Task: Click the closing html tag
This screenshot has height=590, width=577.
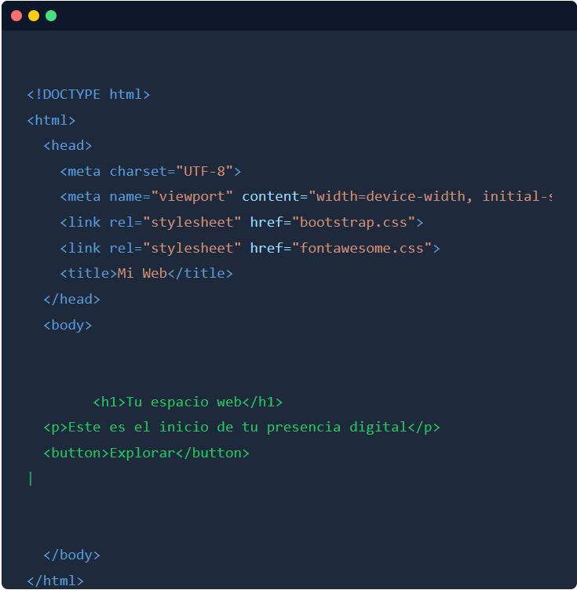Action: point(55,581)
